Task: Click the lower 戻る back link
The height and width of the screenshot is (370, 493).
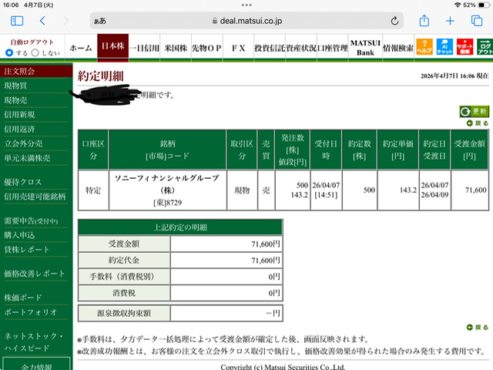Action: [478, 328]
